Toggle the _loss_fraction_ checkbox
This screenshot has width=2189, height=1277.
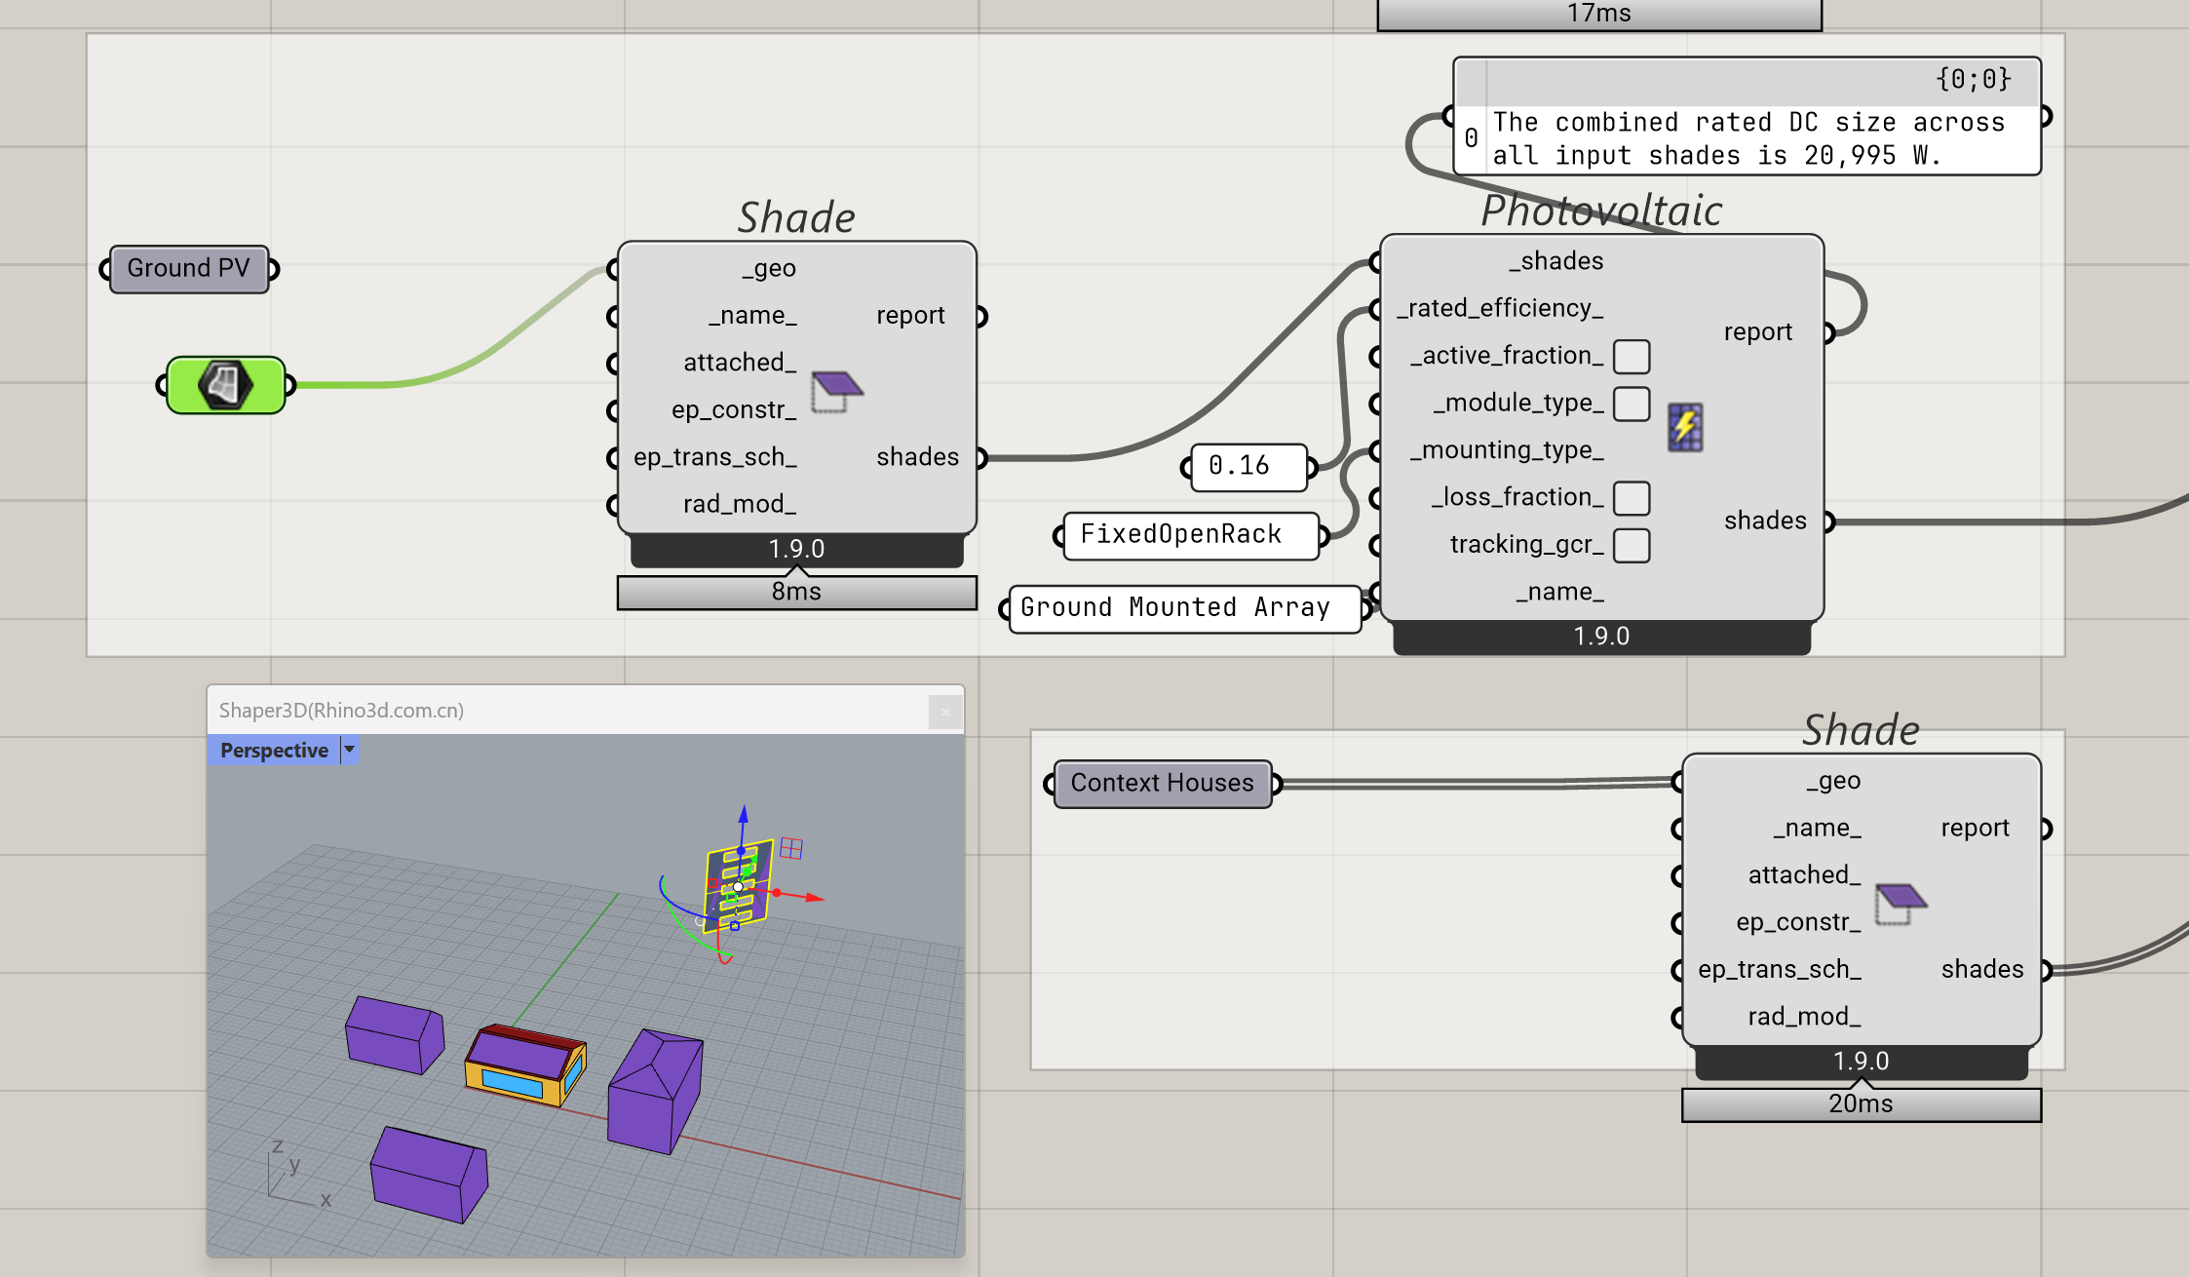point(1632,497)
